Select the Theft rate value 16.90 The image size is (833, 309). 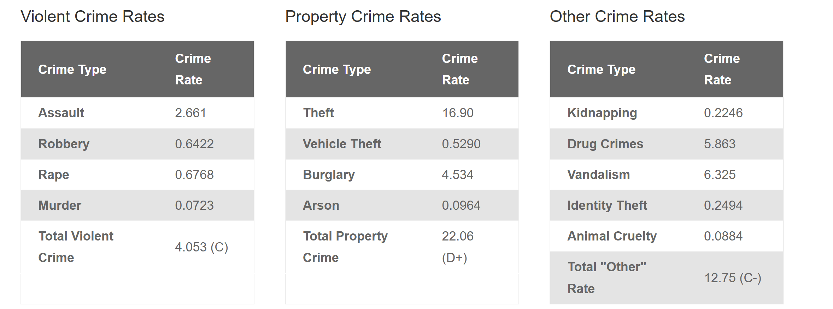(x=458, y=113)
